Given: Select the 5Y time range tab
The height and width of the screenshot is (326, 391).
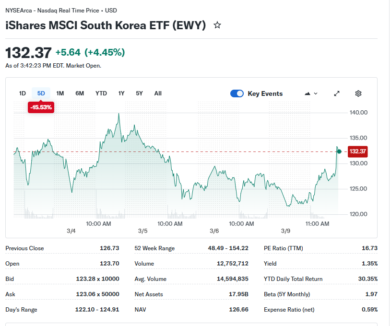Looking at the screenshot, I should pyautogui.click(x=139, y=93).
